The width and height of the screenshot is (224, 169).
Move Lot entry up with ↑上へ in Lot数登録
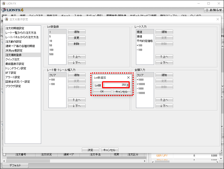pos(77,57)
